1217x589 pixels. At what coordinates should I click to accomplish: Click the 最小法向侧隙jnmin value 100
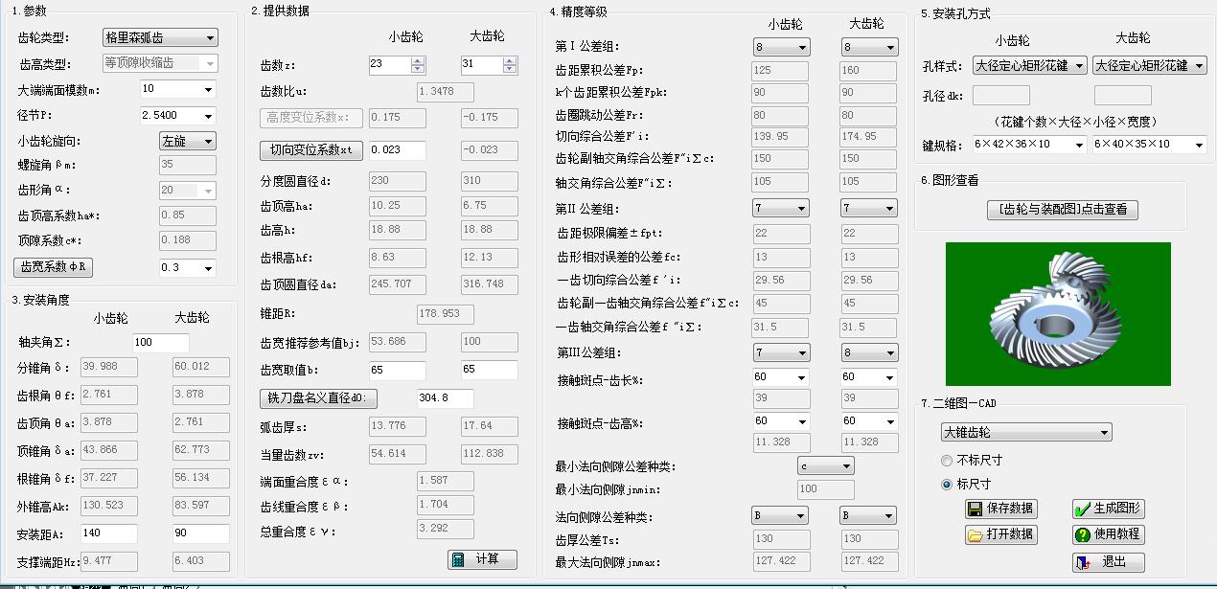[x=826, y=489]
